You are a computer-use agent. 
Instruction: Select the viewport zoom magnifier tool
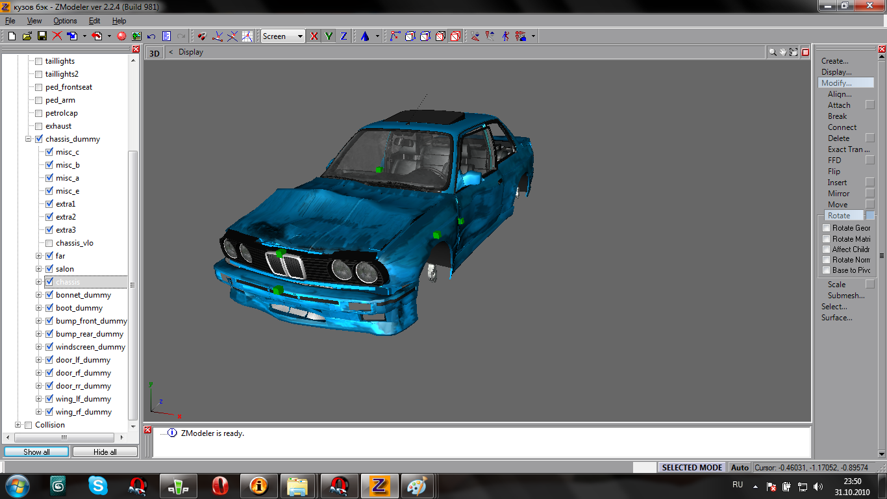pyautogui.click(x=773, y=52)
